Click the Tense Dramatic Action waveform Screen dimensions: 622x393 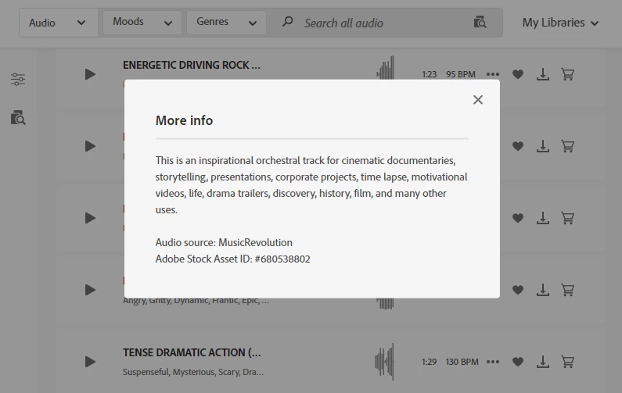(x=384, y=362)
